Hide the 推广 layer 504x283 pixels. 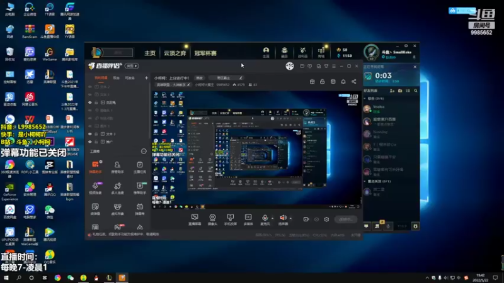click(x=90, y=142)
